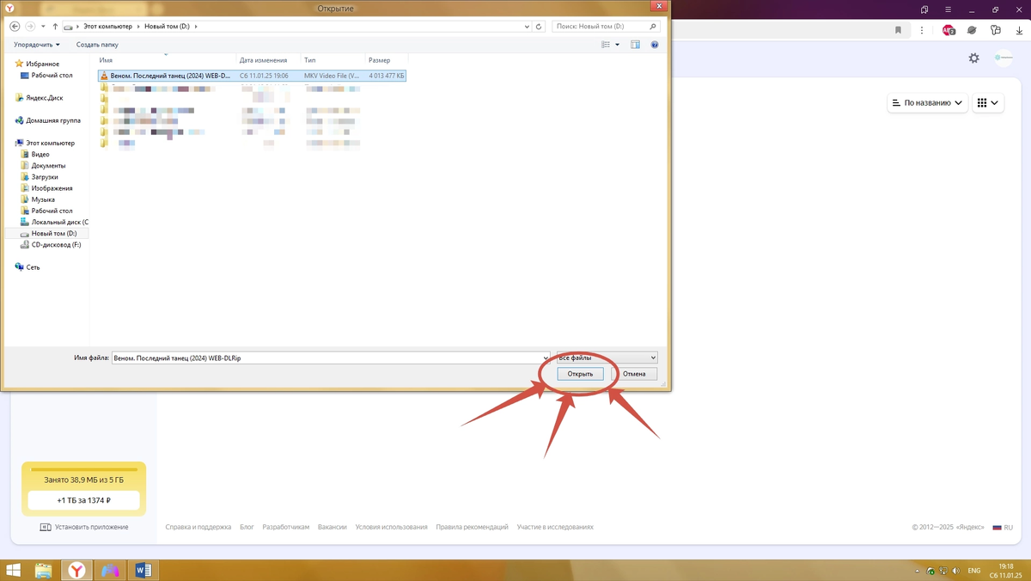This screenshot has height=581, width=1031.
Task: Select Этот компьютер tree node
Action: (x=50, y=143)
